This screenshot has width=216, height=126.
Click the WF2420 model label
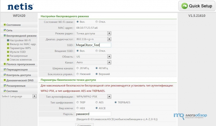[x=19, y=16]
